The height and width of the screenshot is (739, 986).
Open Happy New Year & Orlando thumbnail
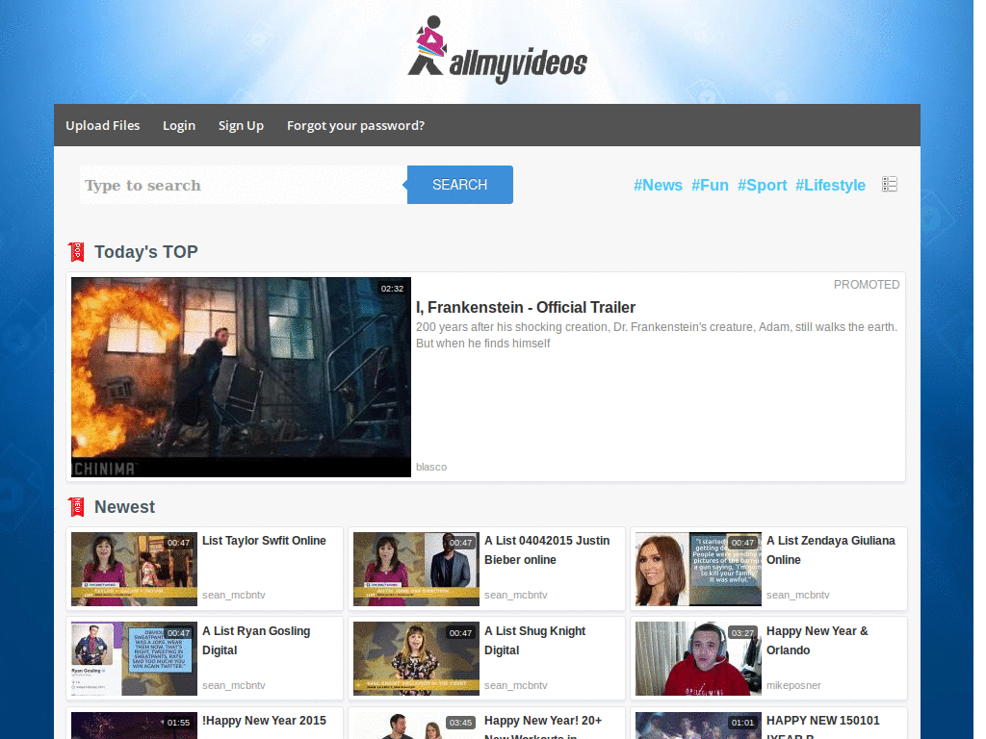[x=699, y=658]
